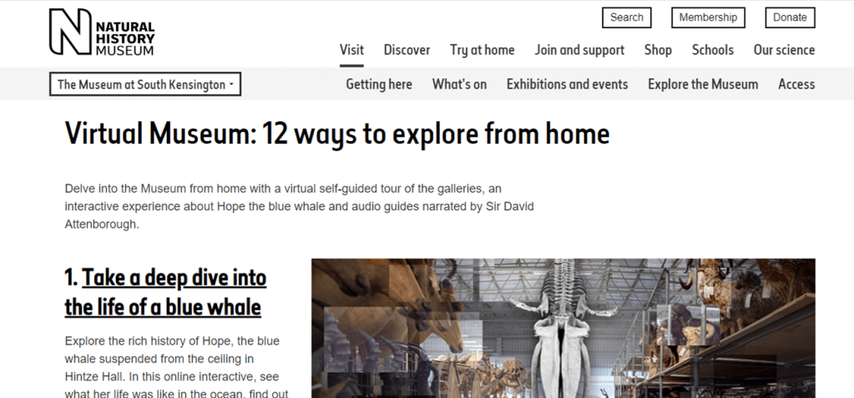The height and width of the screenshot is (398, 854).
Task: Select Our science in navigation
Action: pyautogui.click(x=784, y=50)
